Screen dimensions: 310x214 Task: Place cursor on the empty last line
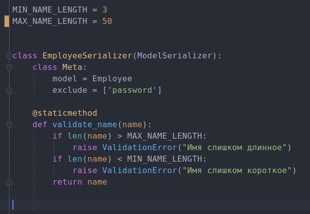(x=155, y=205)
